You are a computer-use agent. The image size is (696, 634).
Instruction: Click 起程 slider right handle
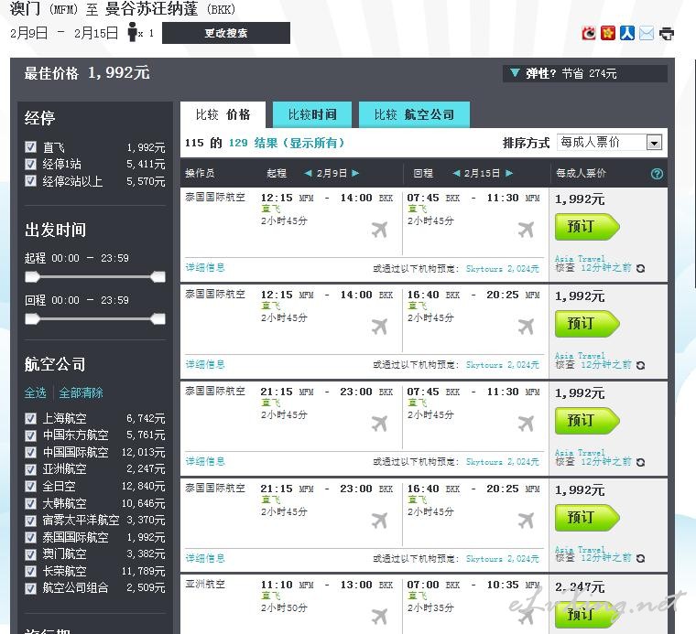coord(158,277)
